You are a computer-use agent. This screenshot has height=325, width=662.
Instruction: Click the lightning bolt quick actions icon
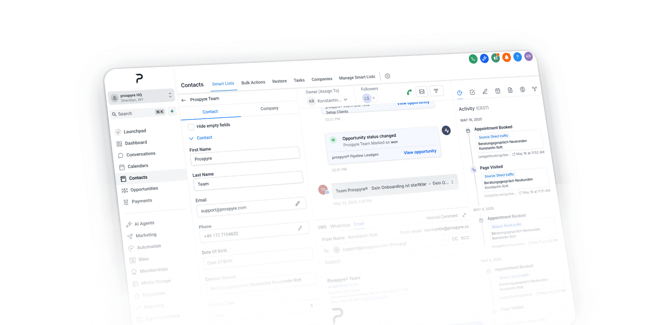tap(172, 111)
